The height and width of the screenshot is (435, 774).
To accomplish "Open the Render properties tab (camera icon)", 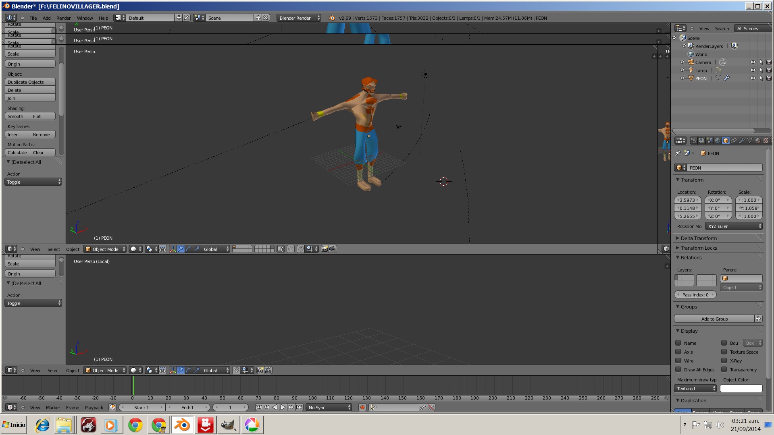I will point(693,141).
